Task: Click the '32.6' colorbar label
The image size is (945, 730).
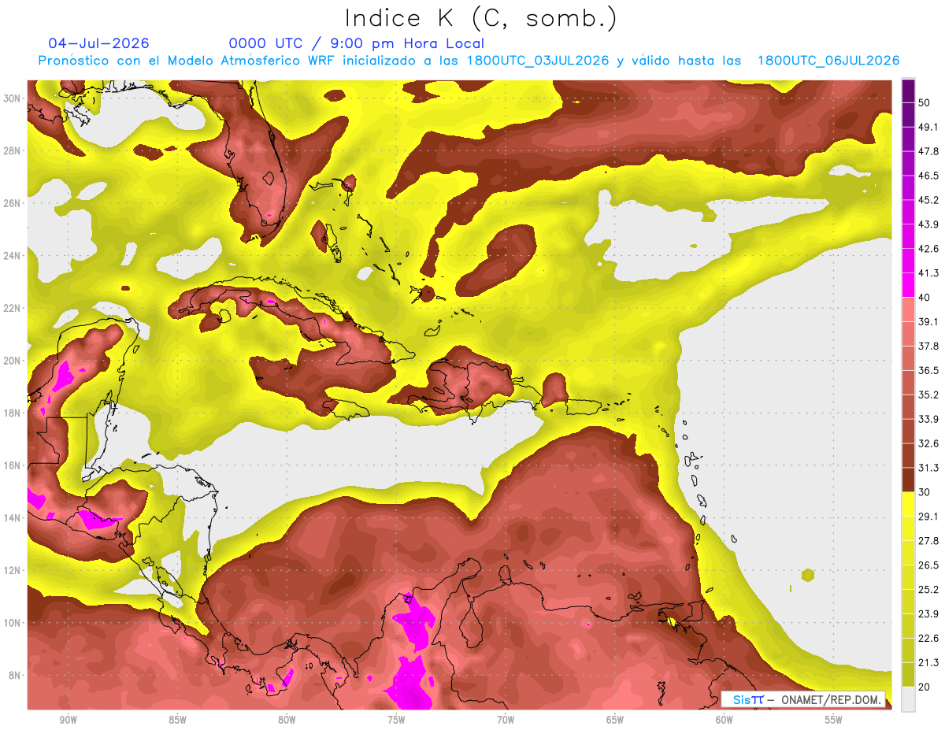Action: click(x=928, y=443)
